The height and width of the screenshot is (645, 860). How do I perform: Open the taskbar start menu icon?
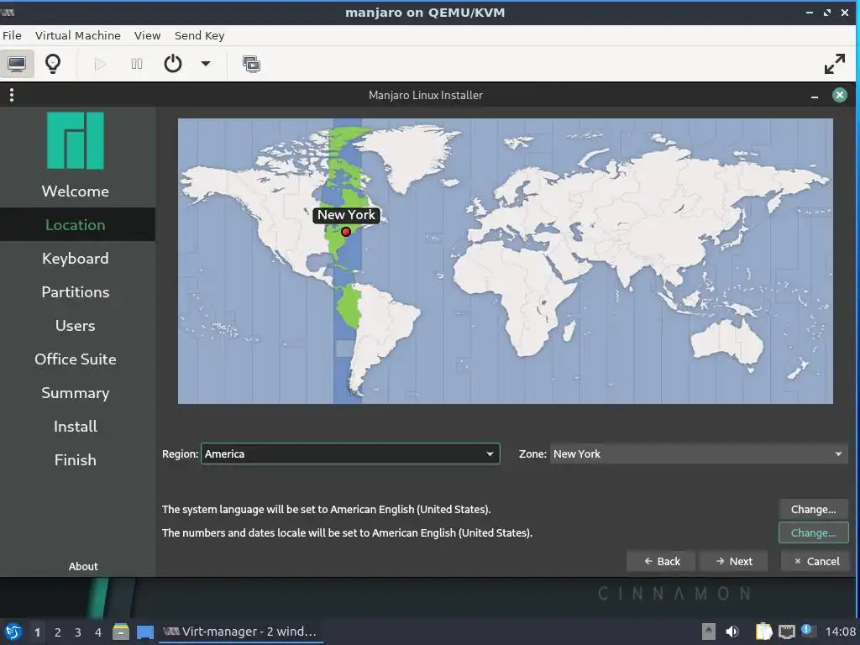(13, 632)
